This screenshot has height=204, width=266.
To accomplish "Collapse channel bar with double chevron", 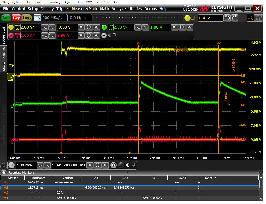I will 110,35.
